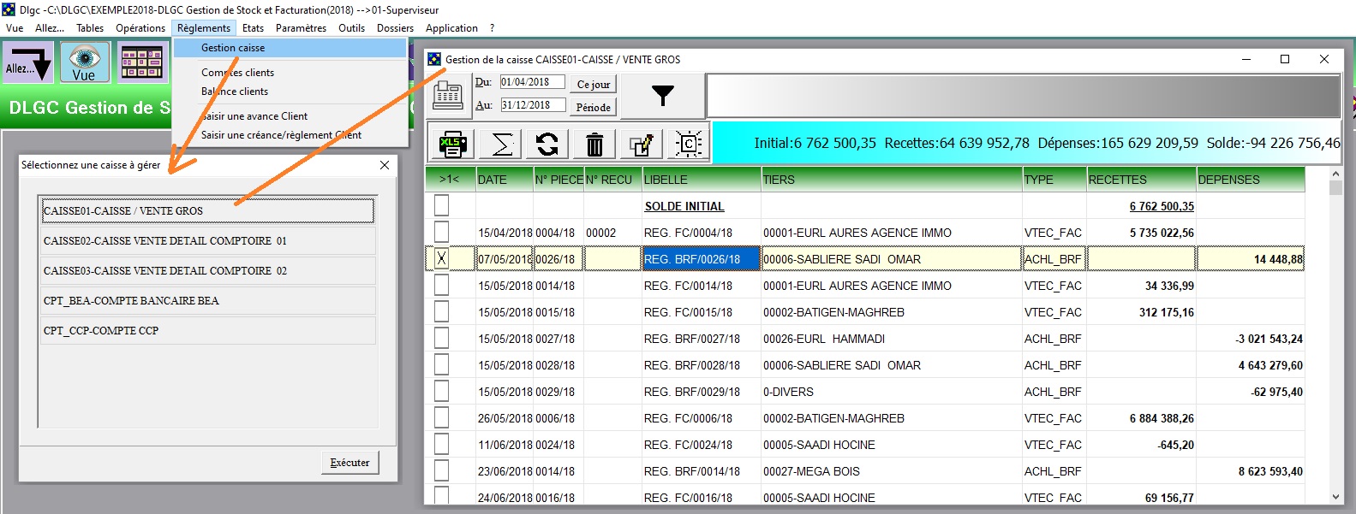Click the TYPE column header
1356x514 pixels.
coord(1054,180)
